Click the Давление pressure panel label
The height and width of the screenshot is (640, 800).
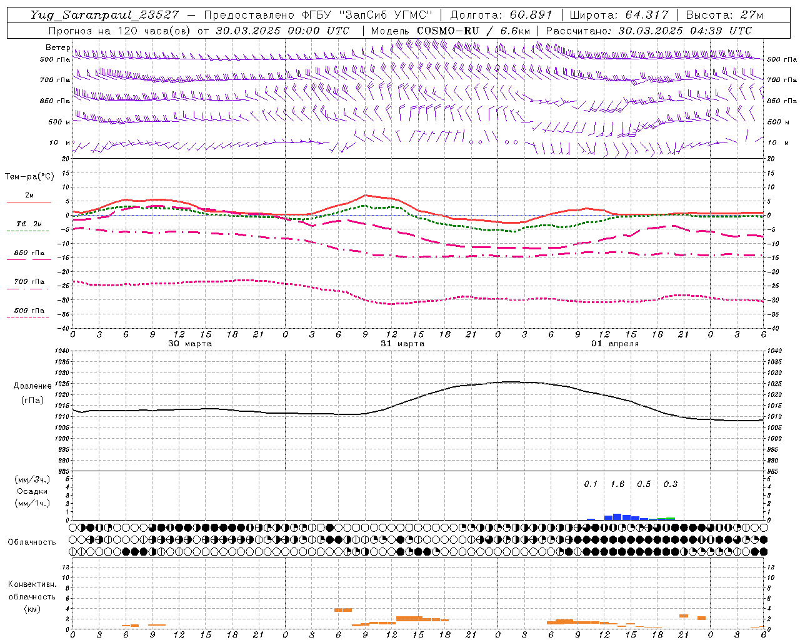[x=32, y=386]
